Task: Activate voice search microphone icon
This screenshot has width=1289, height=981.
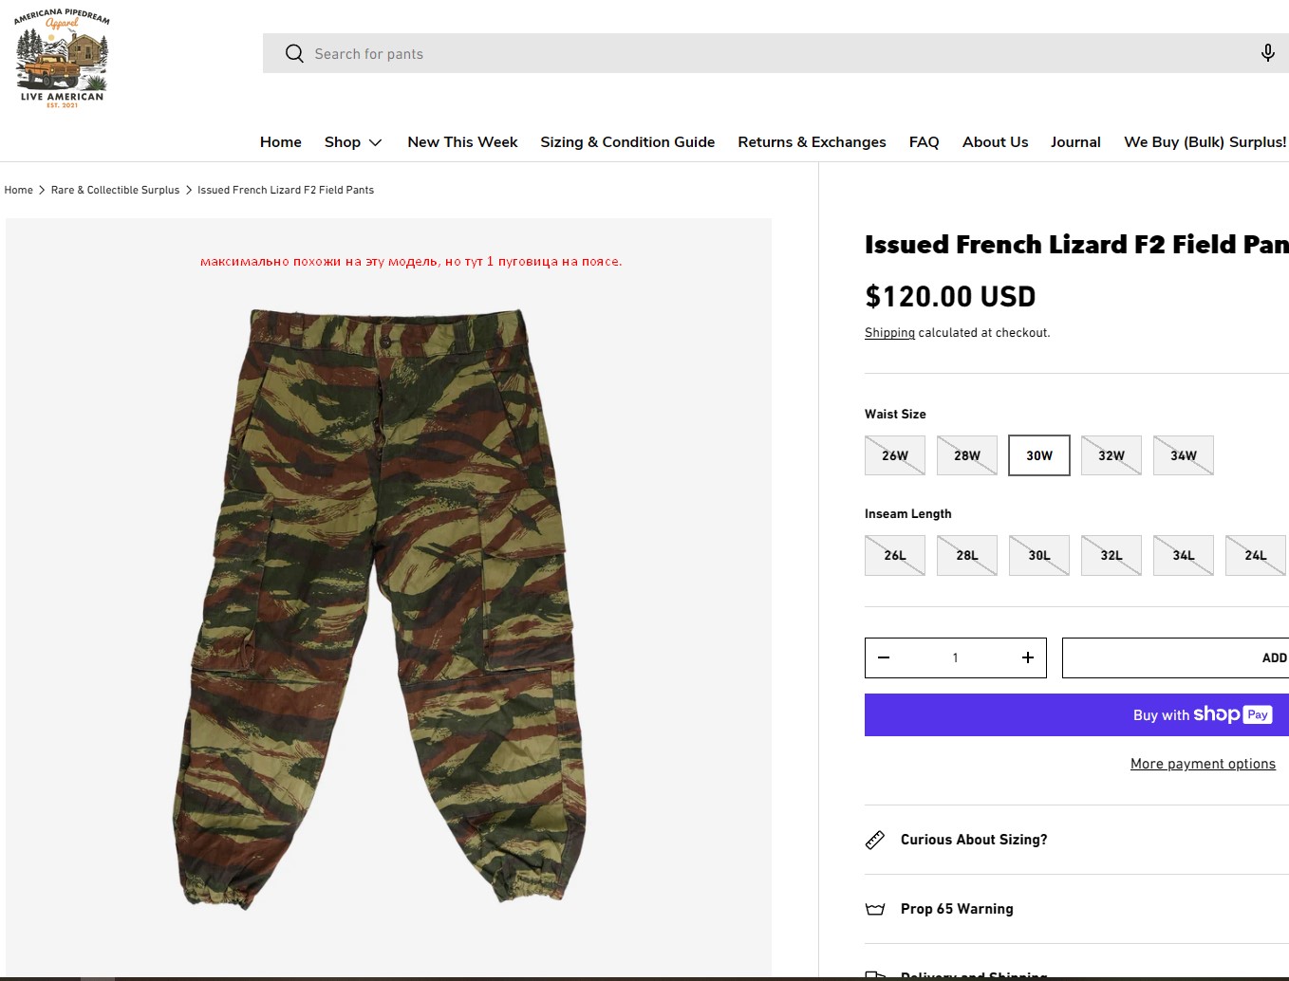Action: coord(1267,53)
